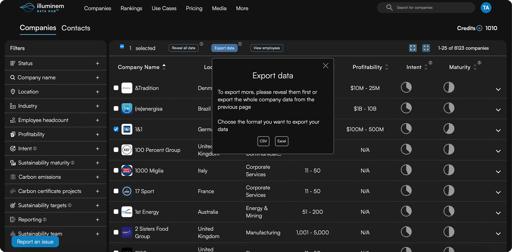512x252 pixels.
Task: Check the (re)energisa row checkbox
Action: point(116,109)
